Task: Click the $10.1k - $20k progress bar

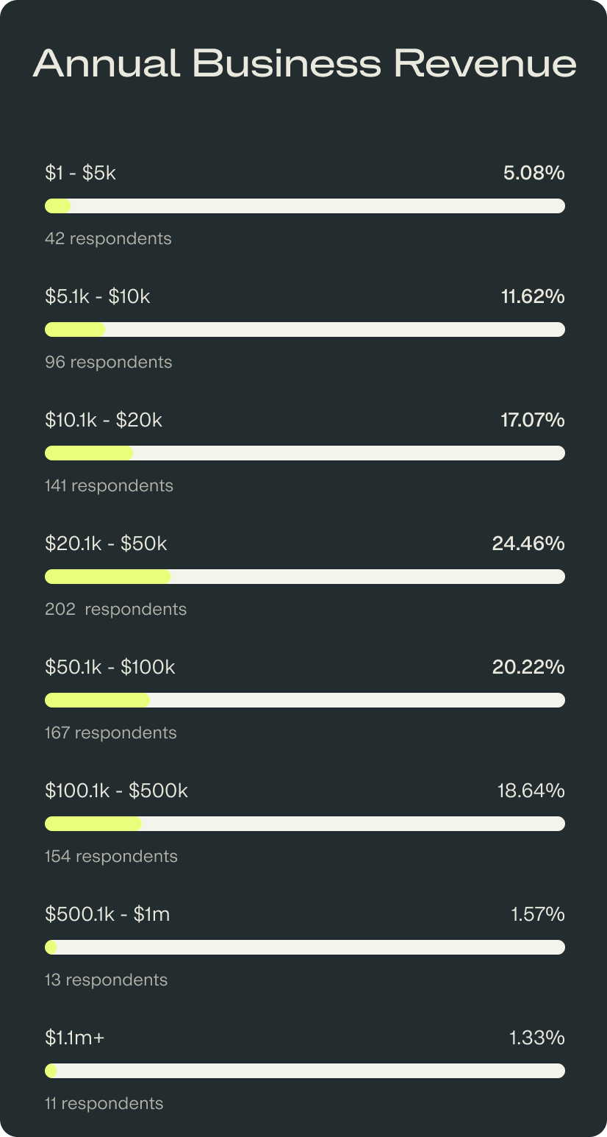Action: 304,453
